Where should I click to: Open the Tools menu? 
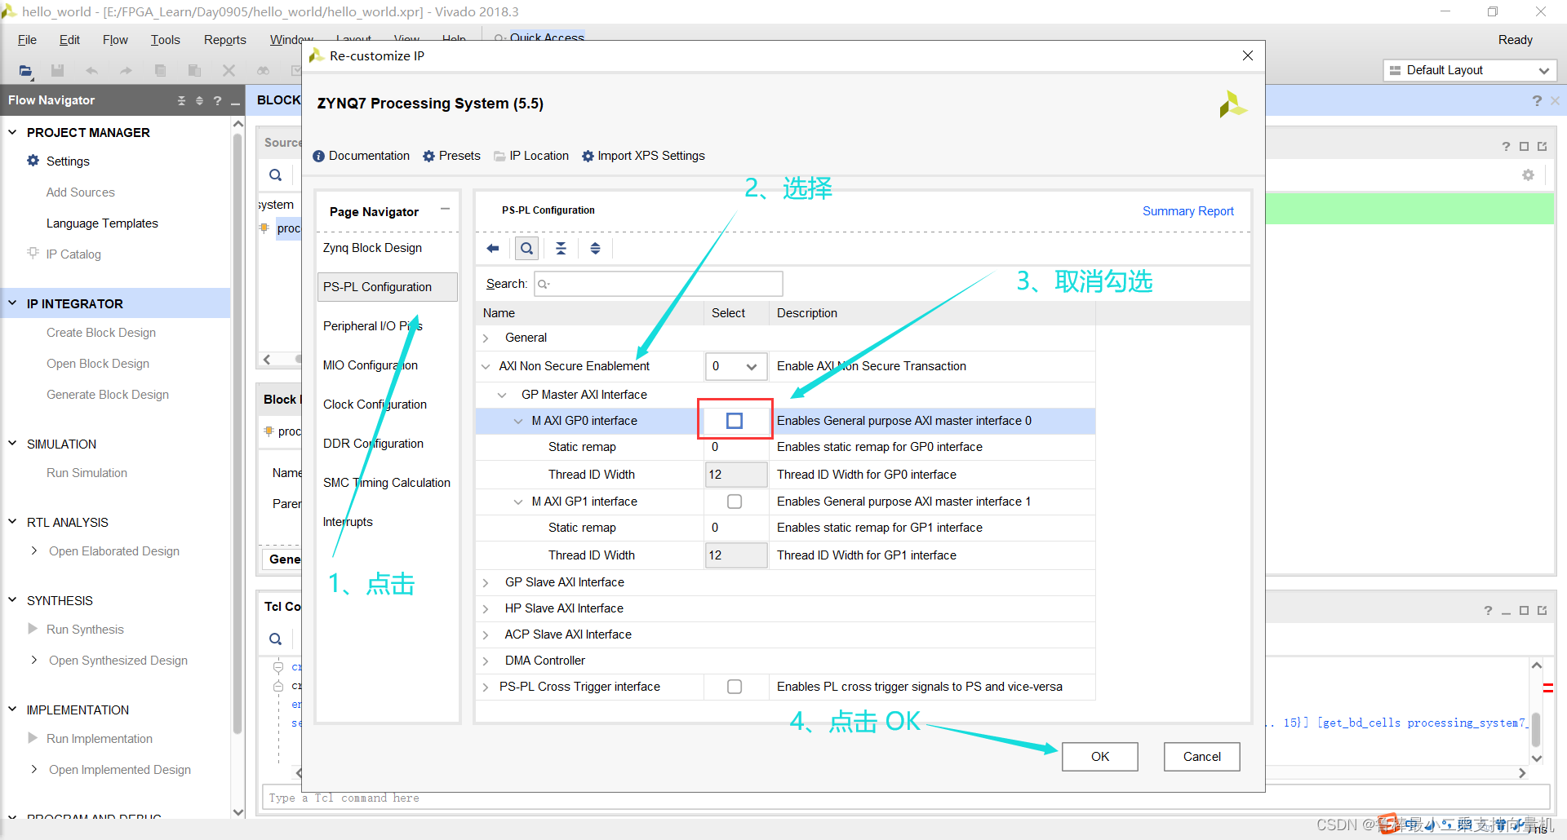(165, 40)
